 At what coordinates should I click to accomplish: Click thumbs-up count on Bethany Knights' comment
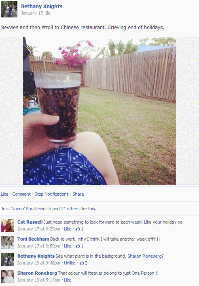coord(83,263)
